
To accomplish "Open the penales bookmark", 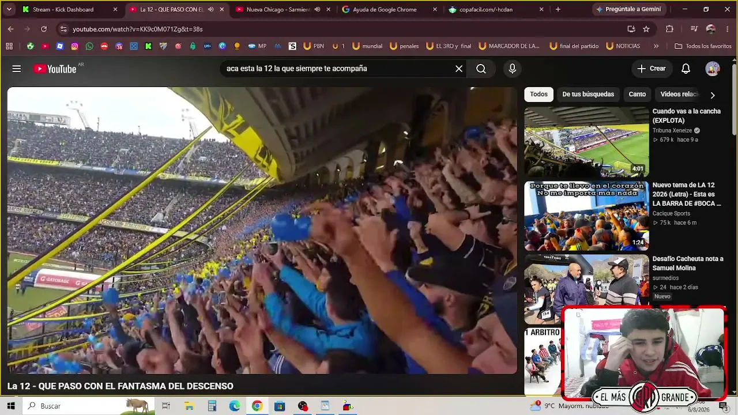I will [404, 46].
